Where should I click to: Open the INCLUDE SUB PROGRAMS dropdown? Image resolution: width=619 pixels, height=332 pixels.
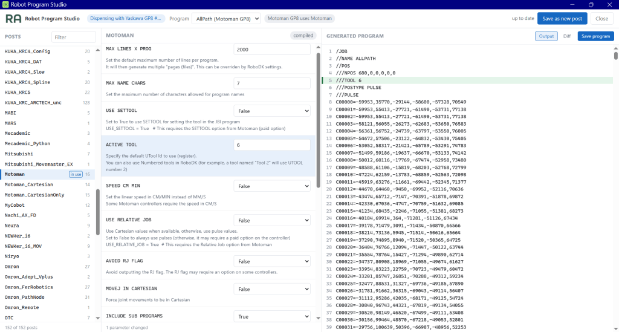pos(272,317)
